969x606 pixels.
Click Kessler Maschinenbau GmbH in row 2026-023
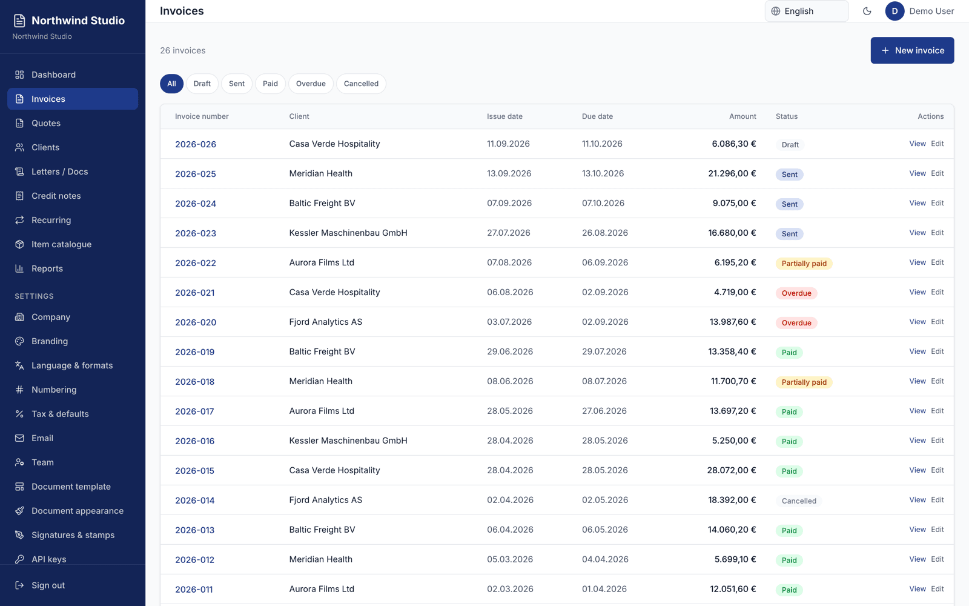point(348,233)
